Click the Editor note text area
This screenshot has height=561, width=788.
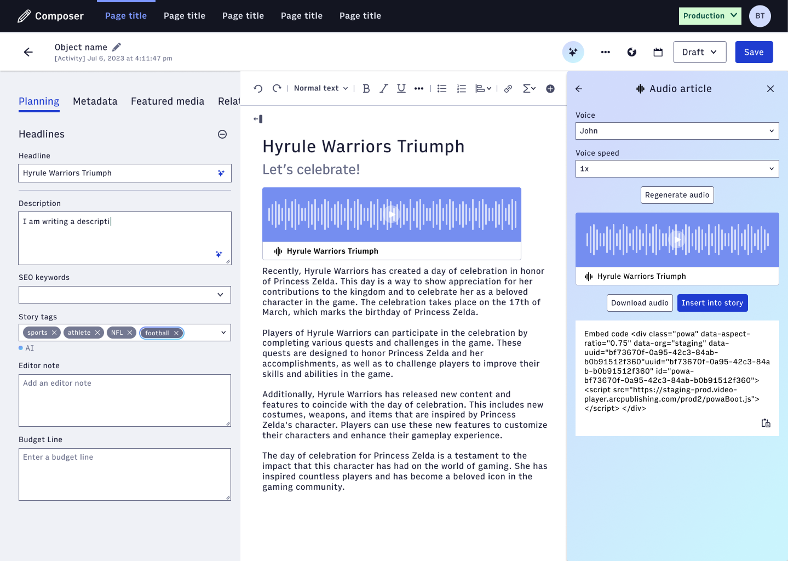[x=125, y=400]
